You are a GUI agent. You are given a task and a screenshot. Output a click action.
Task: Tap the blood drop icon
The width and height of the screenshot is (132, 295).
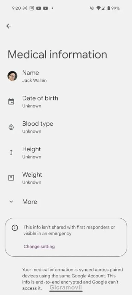[x=11, y=127]
